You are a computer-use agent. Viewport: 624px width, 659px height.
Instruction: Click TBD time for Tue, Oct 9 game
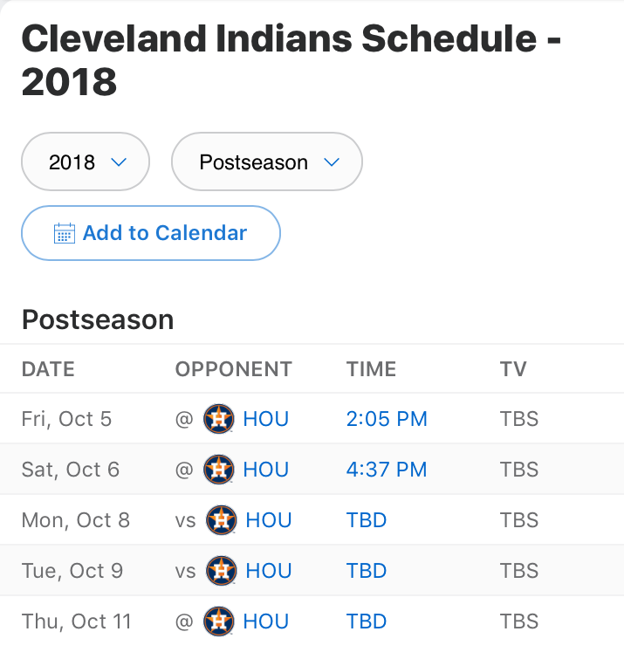pos(367,571)
